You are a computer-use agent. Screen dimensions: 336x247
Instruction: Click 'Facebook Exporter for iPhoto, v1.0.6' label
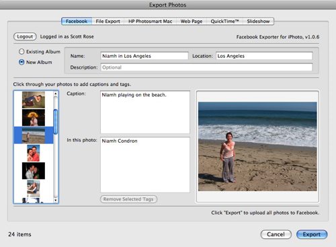click(278, 37)
